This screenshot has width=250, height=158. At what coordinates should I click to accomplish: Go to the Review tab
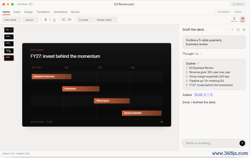(75, 12)
